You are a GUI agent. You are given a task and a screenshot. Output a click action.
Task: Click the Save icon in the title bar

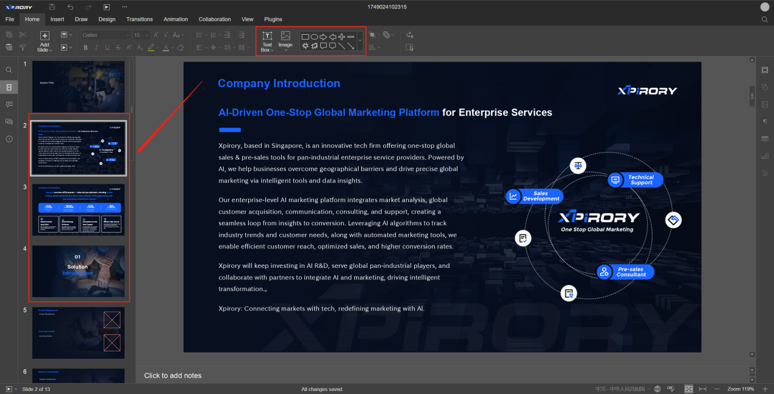tap(52, 7)
